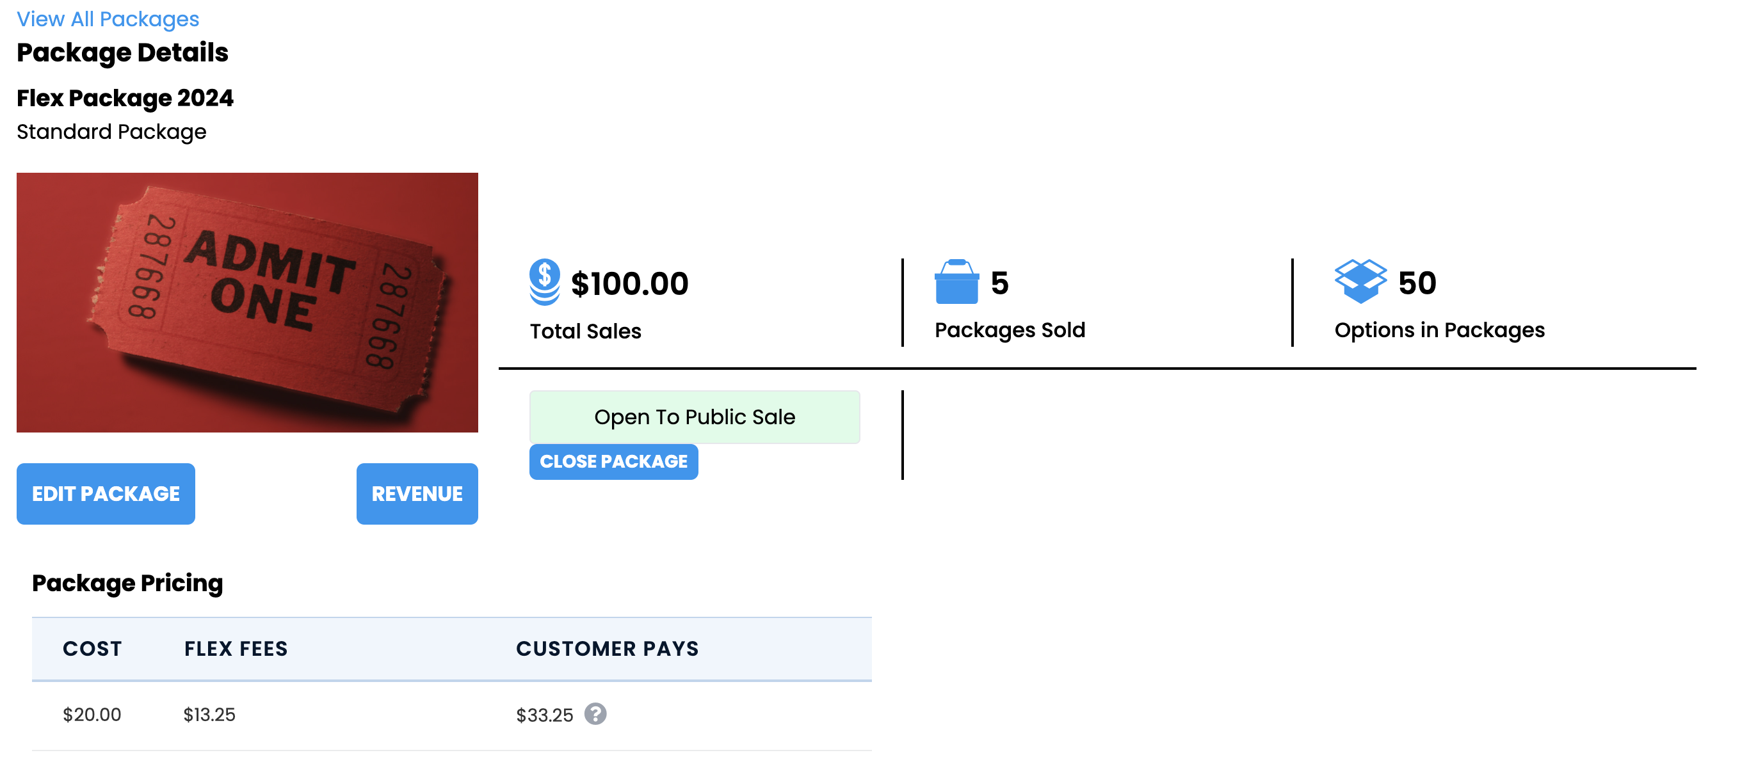
Task: Click the dollar coins Total Sales icon
Action: 545,282
